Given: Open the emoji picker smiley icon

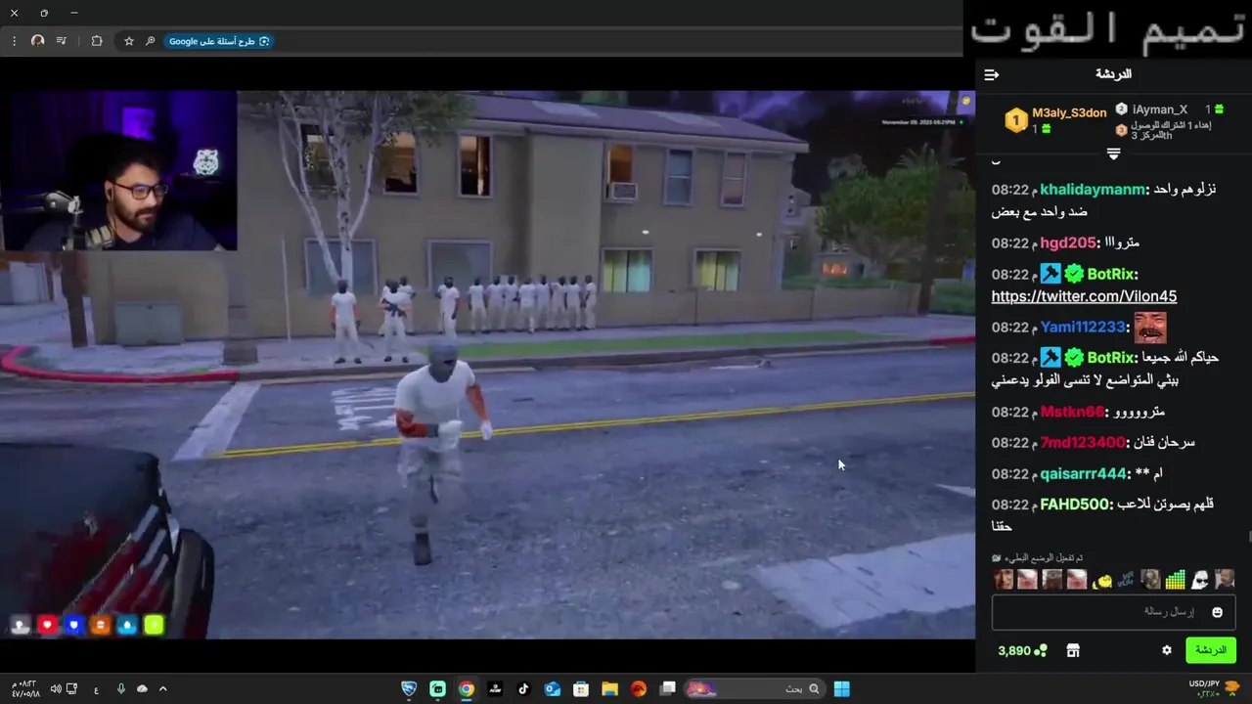Looking at the screenshot, I should 1217,612.
